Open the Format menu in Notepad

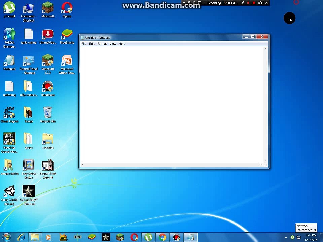point(102,44)
